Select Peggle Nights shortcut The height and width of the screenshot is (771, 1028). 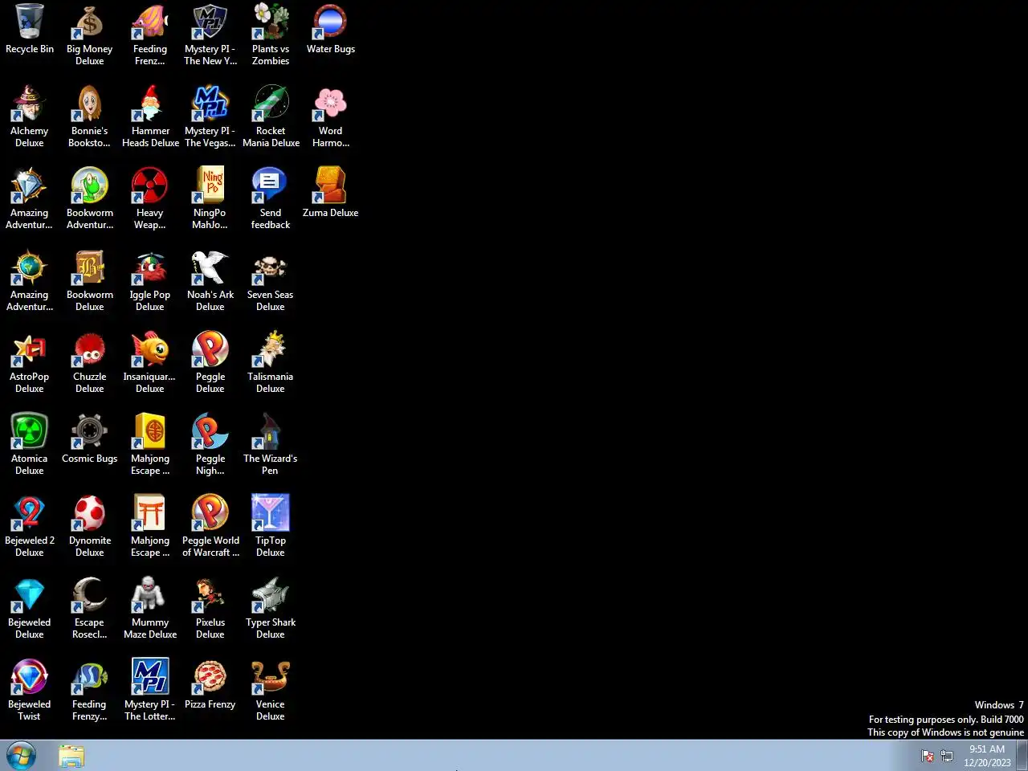click(210, 431)
